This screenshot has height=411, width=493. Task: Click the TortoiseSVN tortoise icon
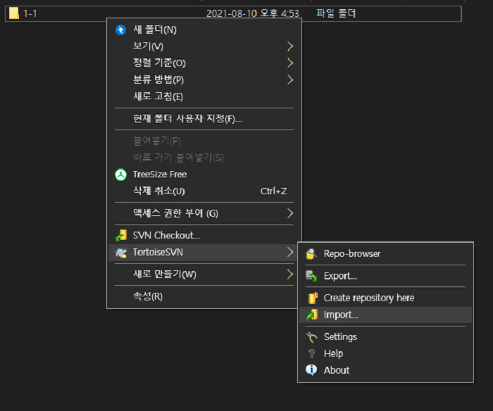(121, 253)
